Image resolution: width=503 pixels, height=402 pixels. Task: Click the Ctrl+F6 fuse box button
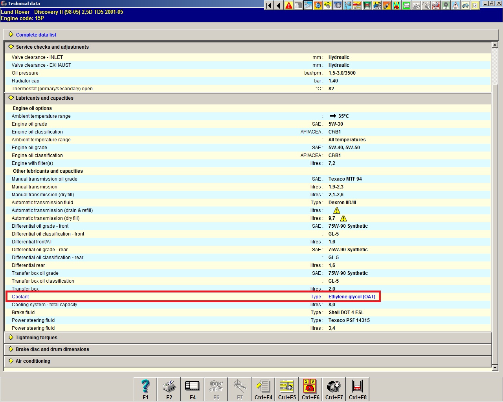pos(310,389)
